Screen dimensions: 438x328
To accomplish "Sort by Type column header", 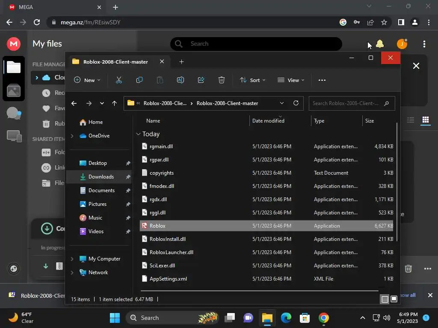I will [319, 121].
